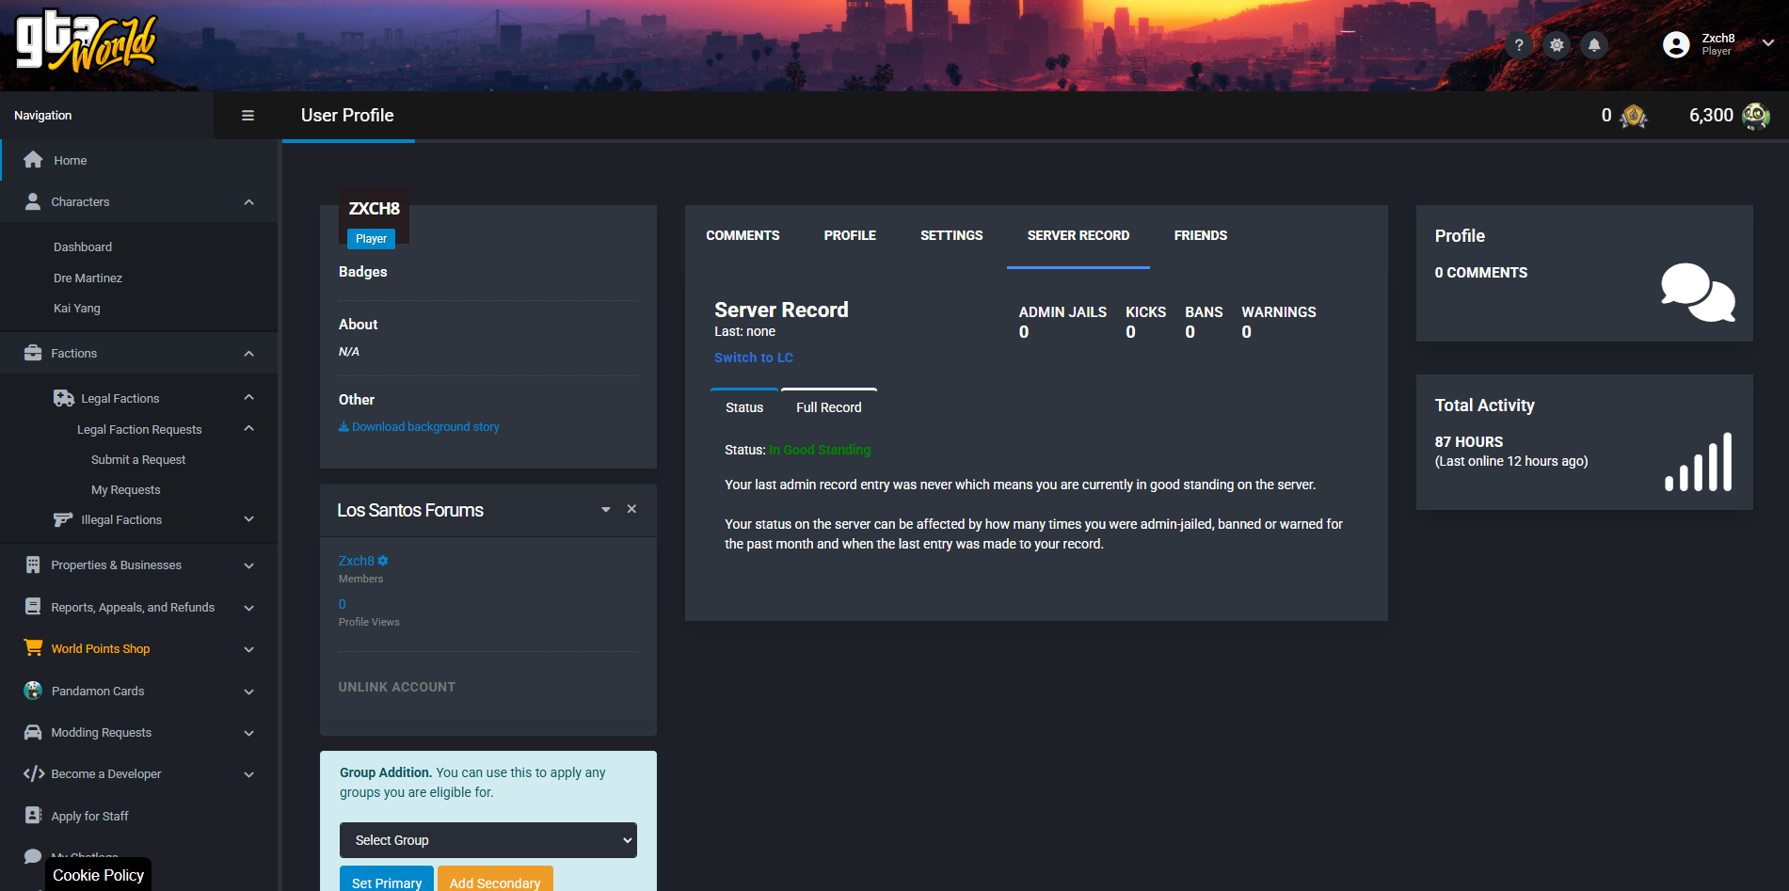This screenshot has height=891, width=1789.
Task: Expand the Become a Developer chevron
Action: point(248,774)
